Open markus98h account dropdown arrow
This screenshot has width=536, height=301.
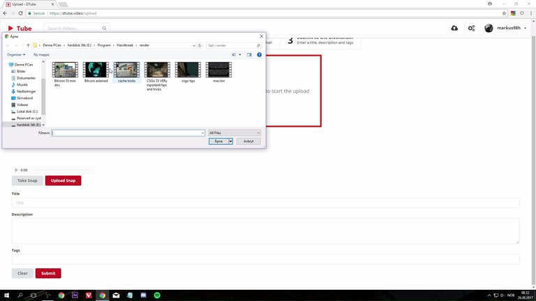pos(526,28)
